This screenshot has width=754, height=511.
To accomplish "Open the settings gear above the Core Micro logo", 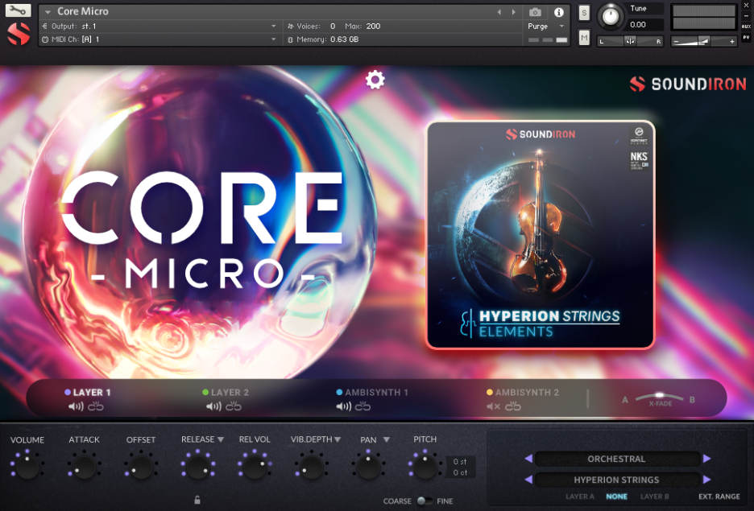I will coord(373,80).
